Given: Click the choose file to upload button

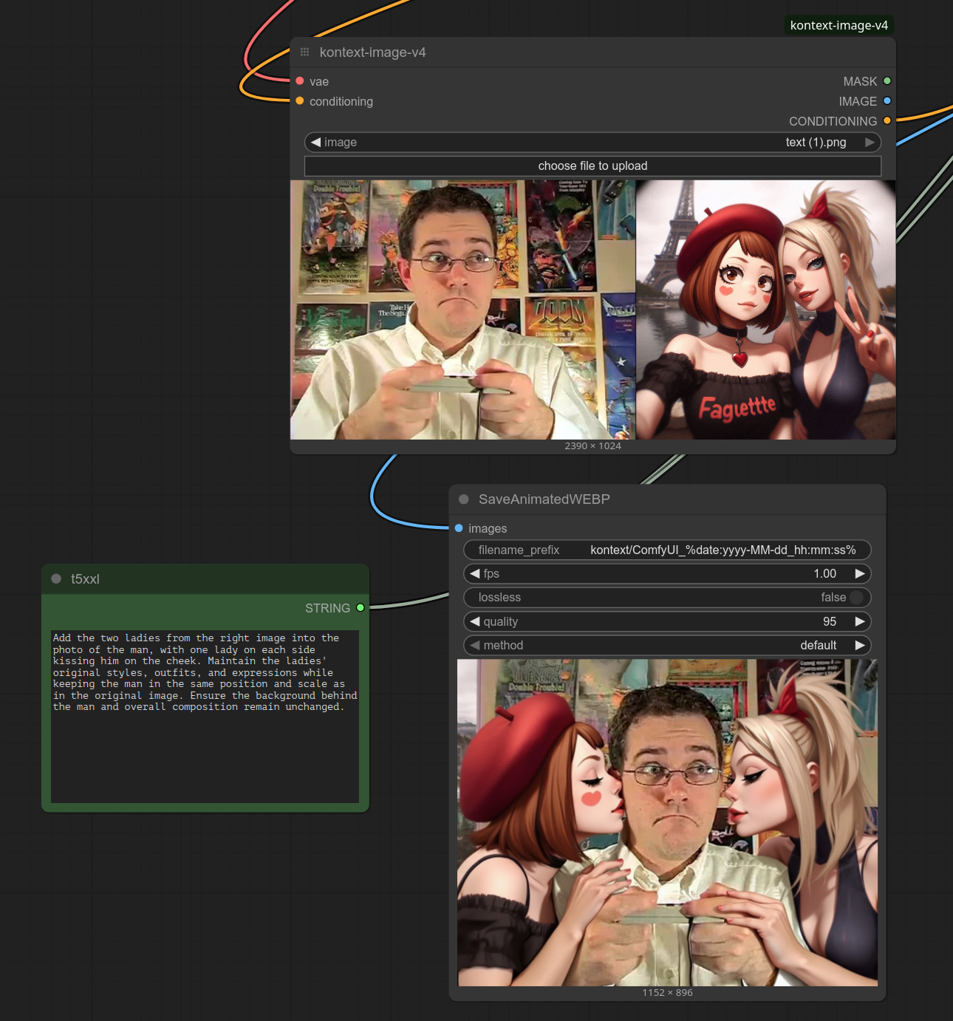Looking at the screenshot, I should 592,166.
